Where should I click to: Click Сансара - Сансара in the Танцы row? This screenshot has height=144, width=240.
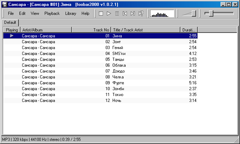pos(38,59)
